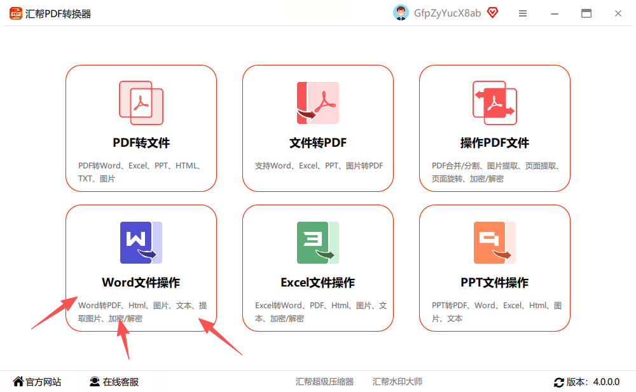The width and height of the screenshot is (636, 392).
Task: Click the 文件转PDF red document icon
Action: (x=317, y=102)
